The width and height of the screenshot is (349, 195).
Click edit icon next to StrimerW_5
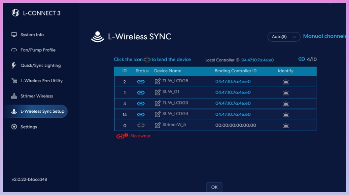coord(157,125)
